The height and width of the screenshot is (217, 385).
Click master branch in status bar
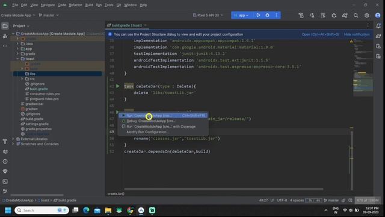331,200
